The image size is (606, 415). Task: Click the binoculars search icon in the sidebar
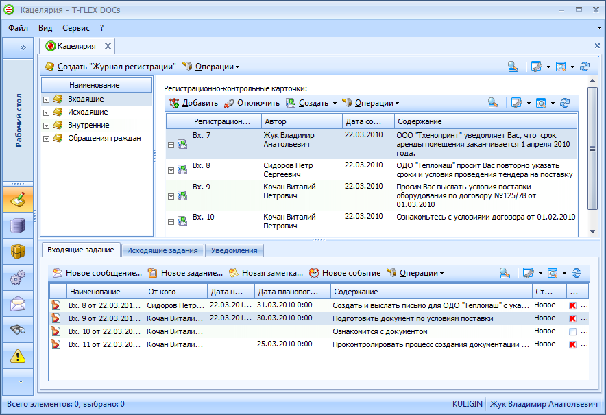point(18,330)
